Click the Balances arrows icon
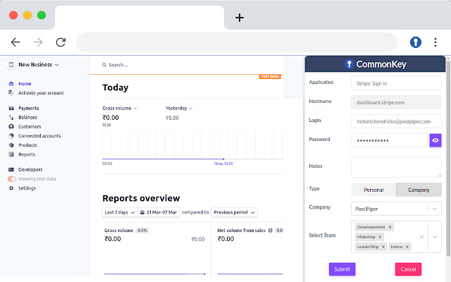Viewport: 451px width, 282px height. click(11, 118)
